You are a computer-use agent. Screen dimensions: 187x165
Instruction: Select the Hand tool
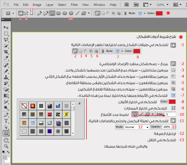[6, 140]
